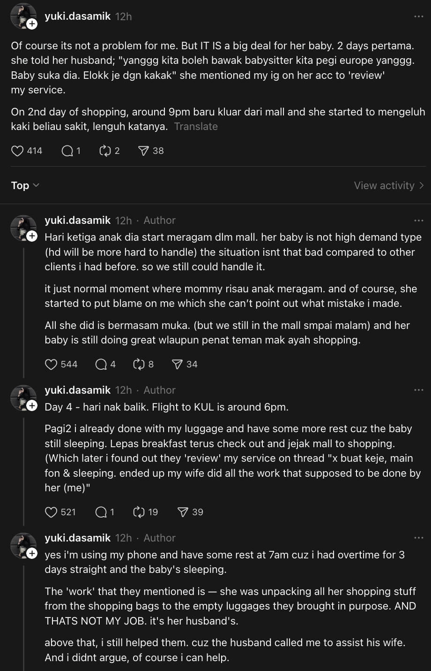Open more options on the main post

coord(418,16)
